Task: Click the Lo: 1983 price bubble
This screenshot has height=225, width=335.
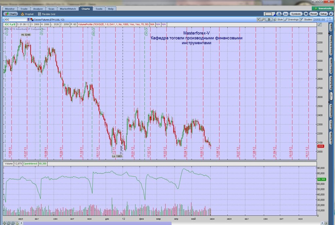Action: (x=117, y=156)
